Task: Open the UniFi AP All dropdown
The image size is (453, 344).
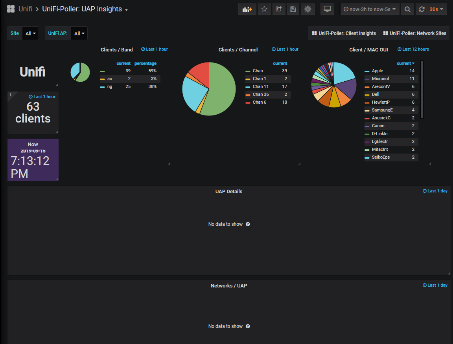Action: [x=79, y=33]
